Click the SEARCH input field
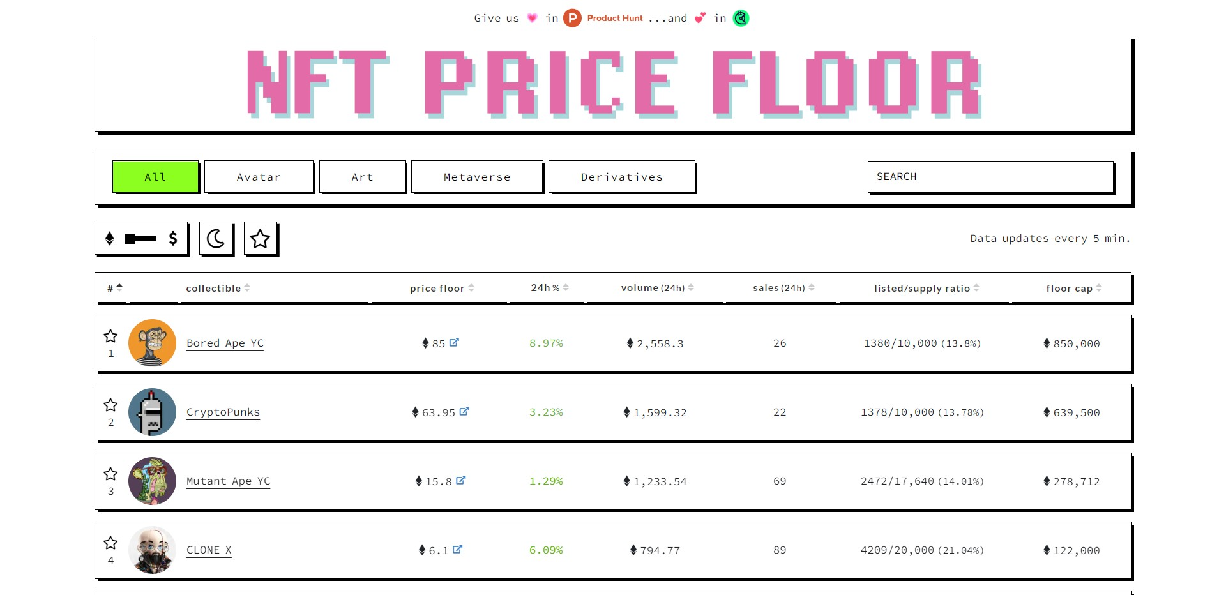This screenshot has height=595, width=1226. pos(990,177)
